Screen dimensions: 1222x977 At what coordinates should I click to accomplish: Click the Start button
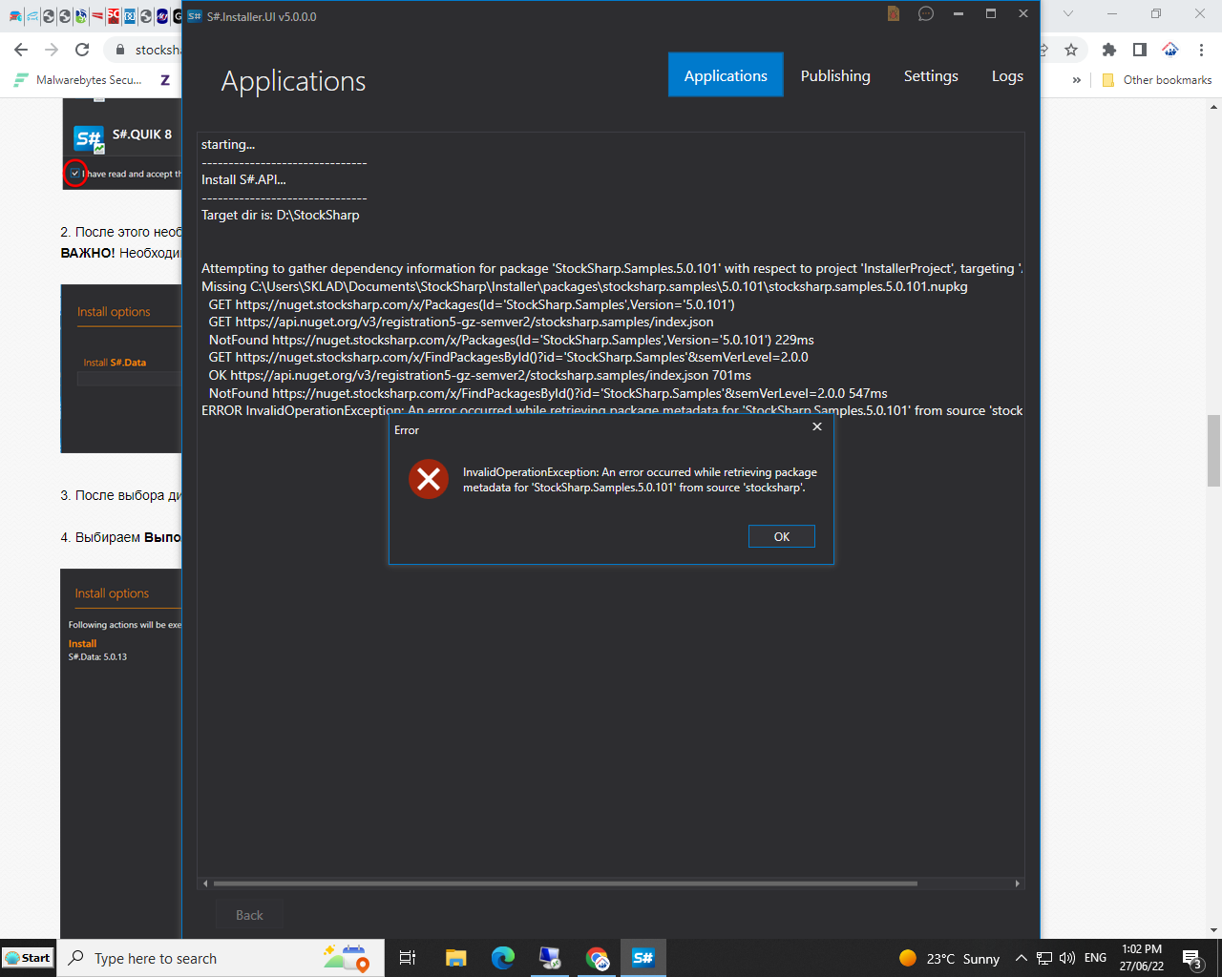click(x=28, y=958)
